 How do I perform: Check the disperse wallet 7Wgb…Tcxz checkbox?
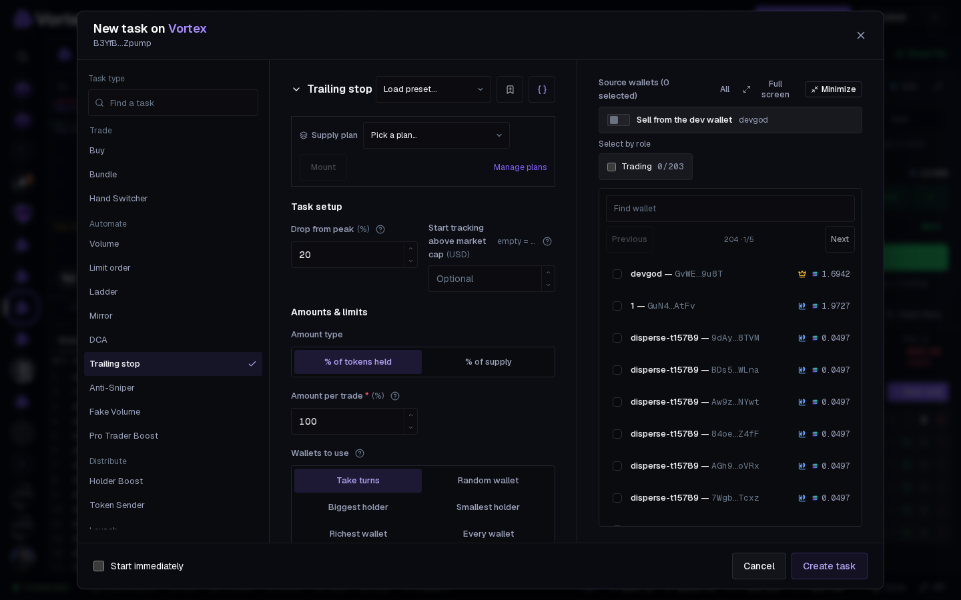click(617, 498)
